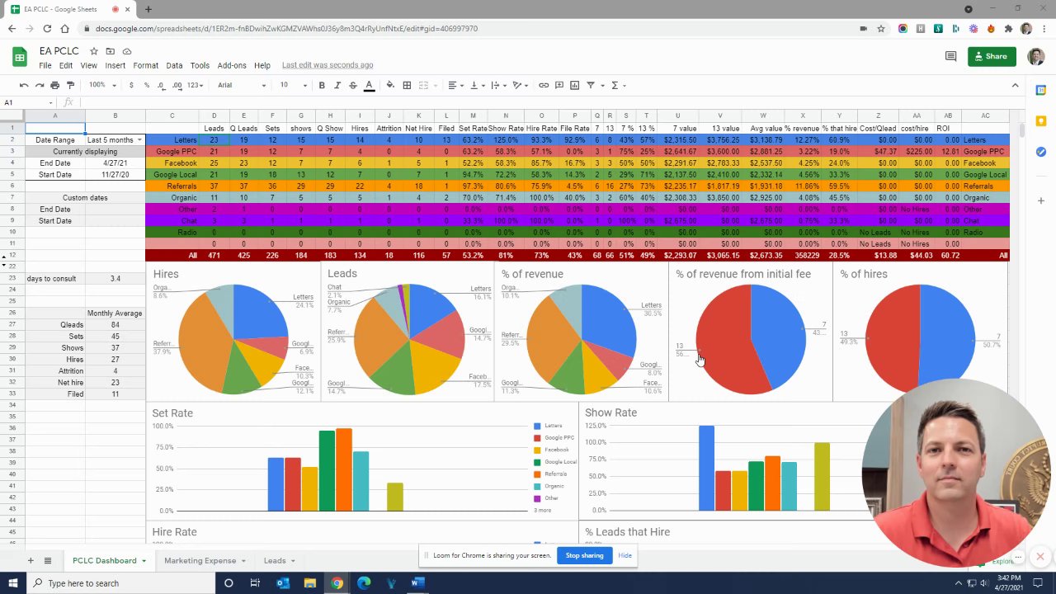Screen dimensions: 1056x594
Task: Click the browser address bar
Action: click(x=470, y=28)
